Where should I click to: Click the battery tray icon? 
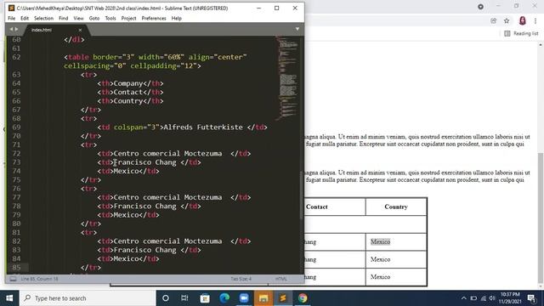click(x=473, y=298)
